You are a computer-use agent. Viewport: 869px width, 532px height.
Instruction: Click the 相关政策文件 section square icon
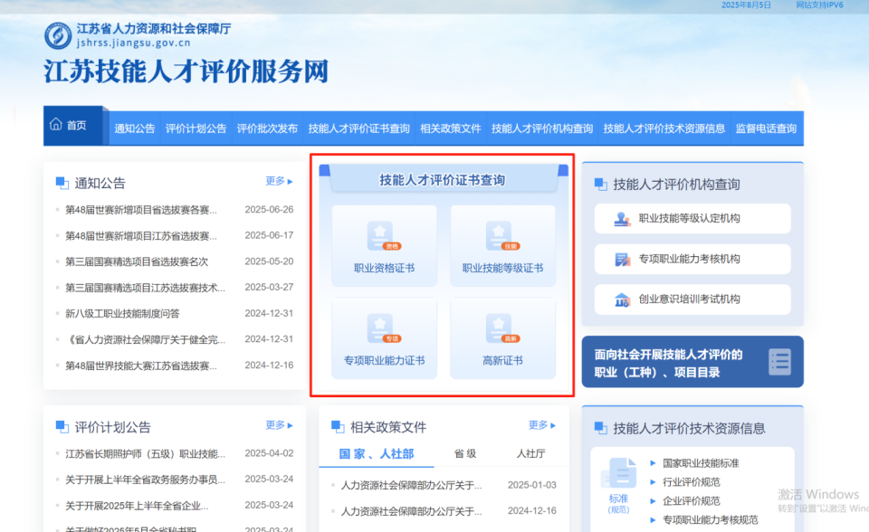tap(338, 427)
